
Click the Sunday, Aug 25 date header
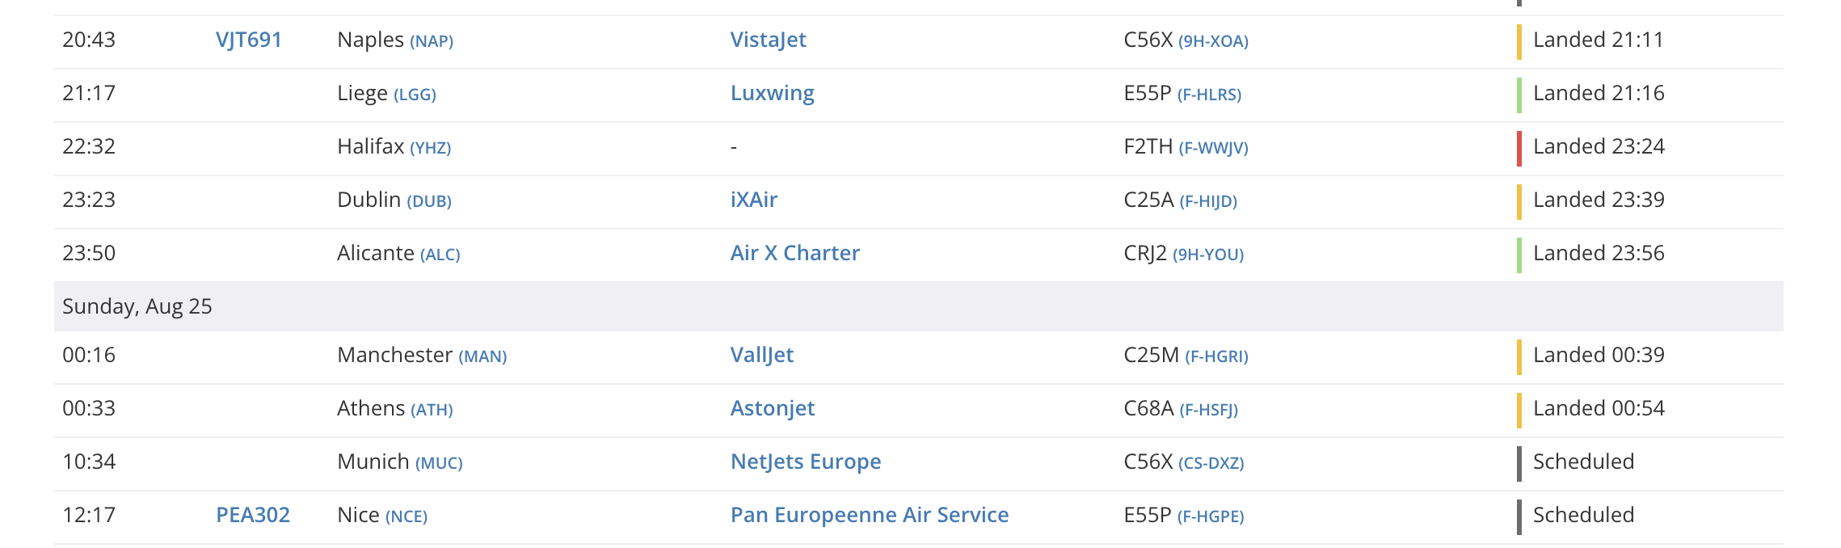point(137,307)
